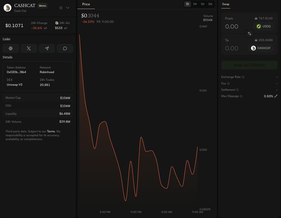
Task: Use wallet balance 767.8145 in From
Action: 264,18
